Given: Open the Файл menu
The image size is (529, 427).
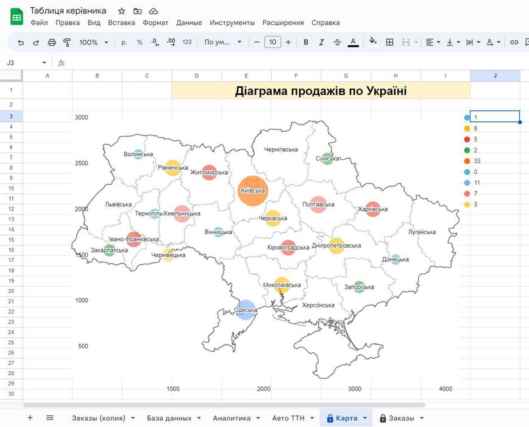Looking at the screenshot, I should 39,23.
